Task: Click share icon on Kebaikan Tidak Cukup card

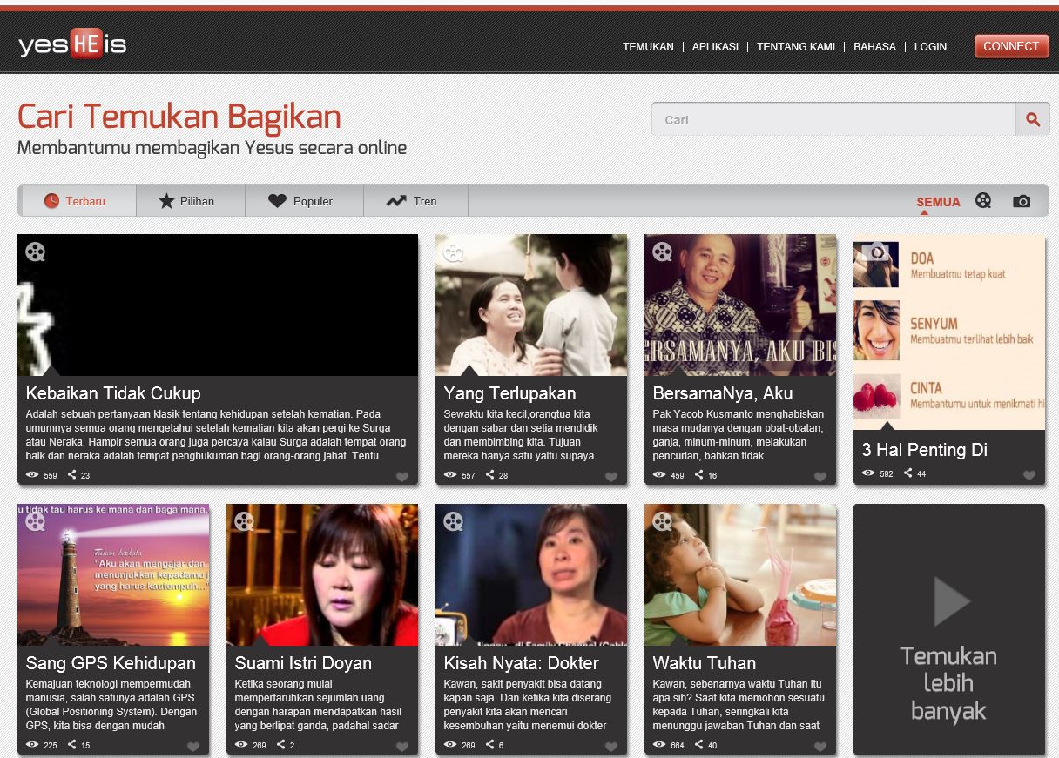Action: 72,475
